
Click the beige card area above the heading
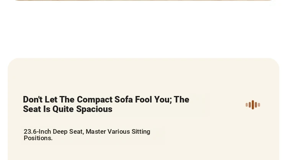(143, 77)
